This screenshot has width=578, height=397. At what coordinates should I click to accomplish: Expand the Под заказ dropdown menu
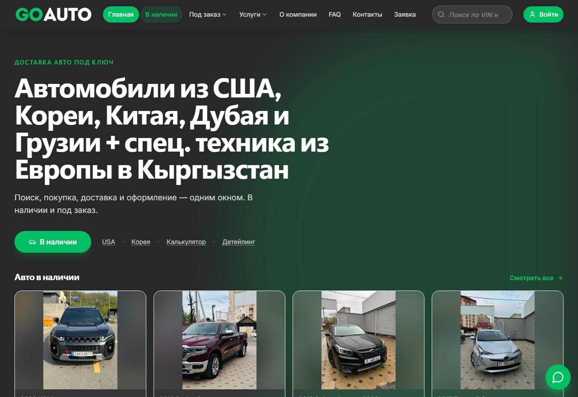coord(208,14)
